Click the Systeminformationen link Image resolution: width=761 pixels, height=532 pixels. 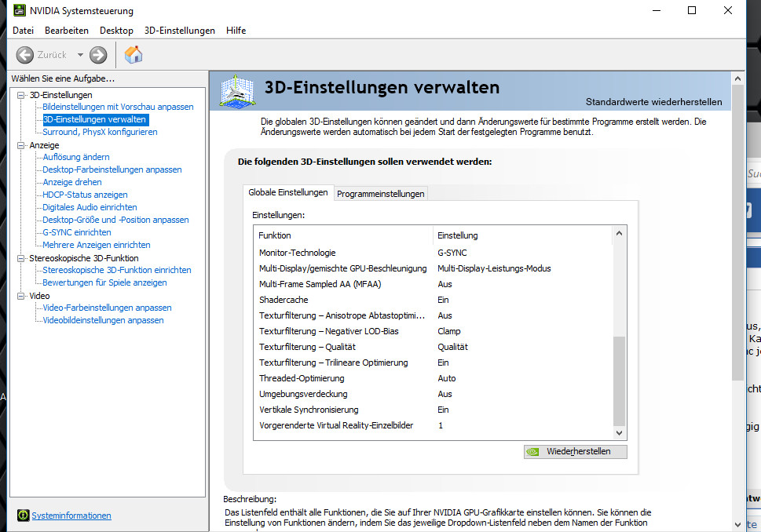tap(71, 516)
